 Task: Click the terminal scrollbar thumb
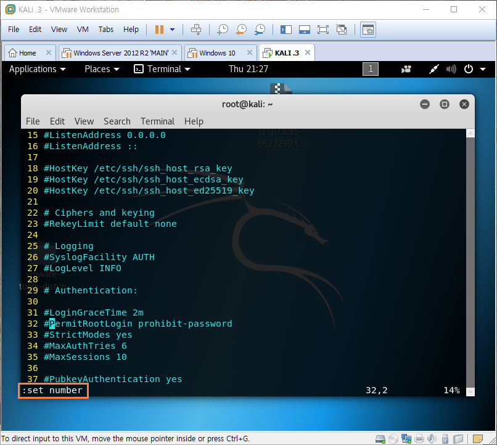(470, 262)
